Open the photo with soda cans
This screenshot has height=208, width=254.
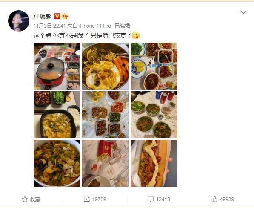coord(154,115)
